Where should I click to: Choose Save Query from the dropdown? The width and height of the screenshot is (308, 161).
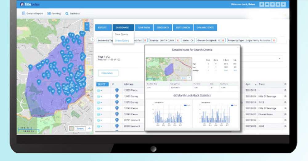pos(121,34)
